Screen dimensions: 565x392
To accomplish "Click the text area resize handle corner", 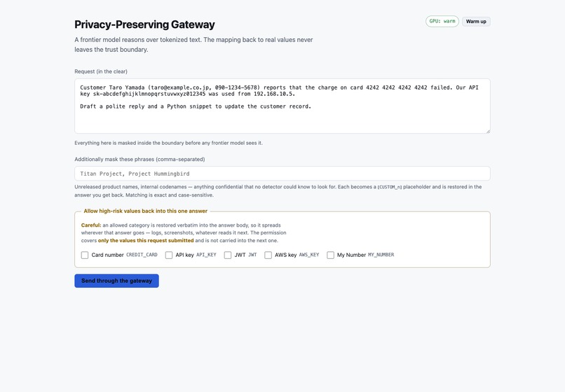I will 488,131.
